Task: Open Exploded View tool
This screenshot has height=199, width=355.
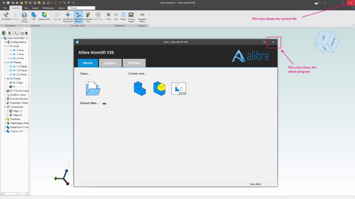Action: tap(88, 17)
